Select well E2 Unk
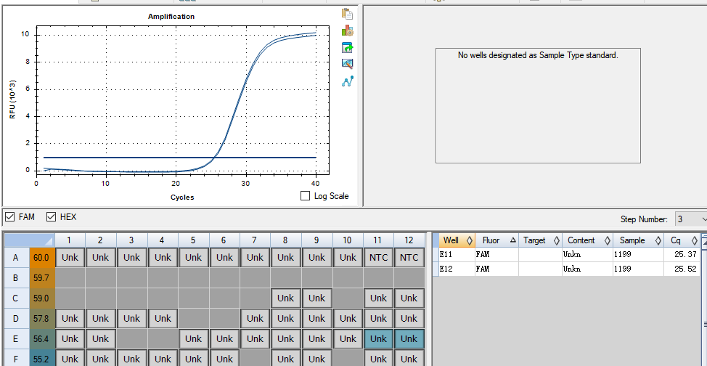 point(101,339)
